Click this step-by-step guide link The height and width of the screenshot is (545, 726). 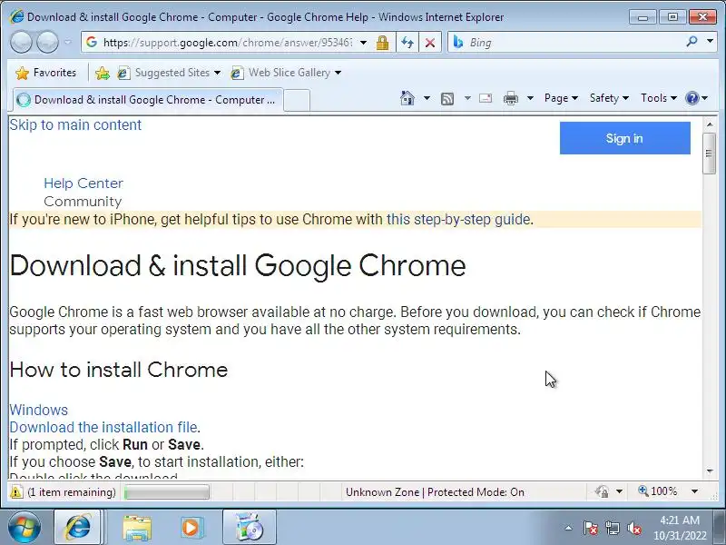[458, 219]
